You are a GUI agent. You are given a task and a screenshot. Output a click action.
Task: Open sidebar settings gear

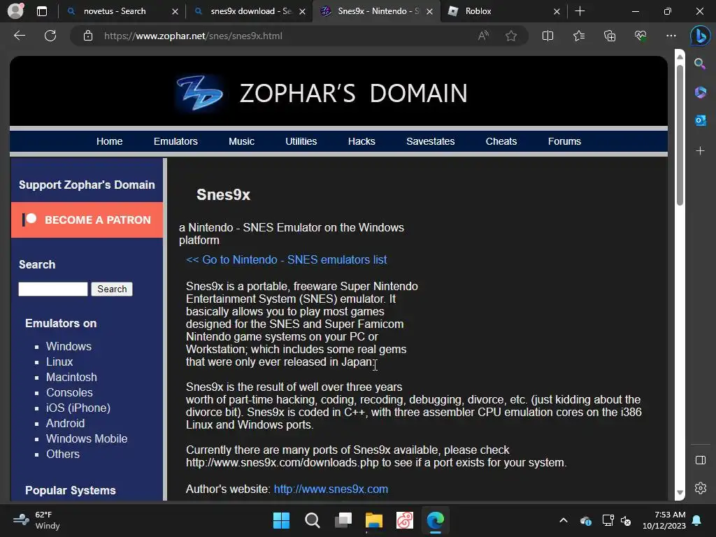(x=700, y=488)
